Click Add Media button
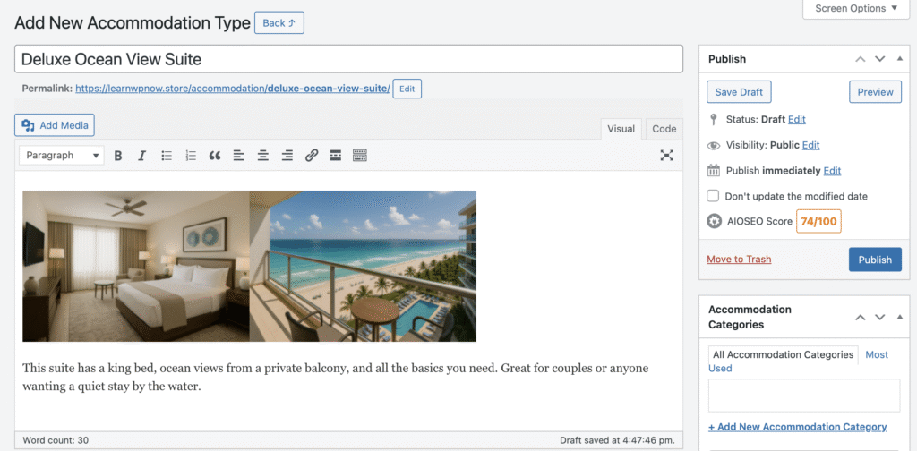917x451 pixels. pyautogui.click(x=55, y=125)
